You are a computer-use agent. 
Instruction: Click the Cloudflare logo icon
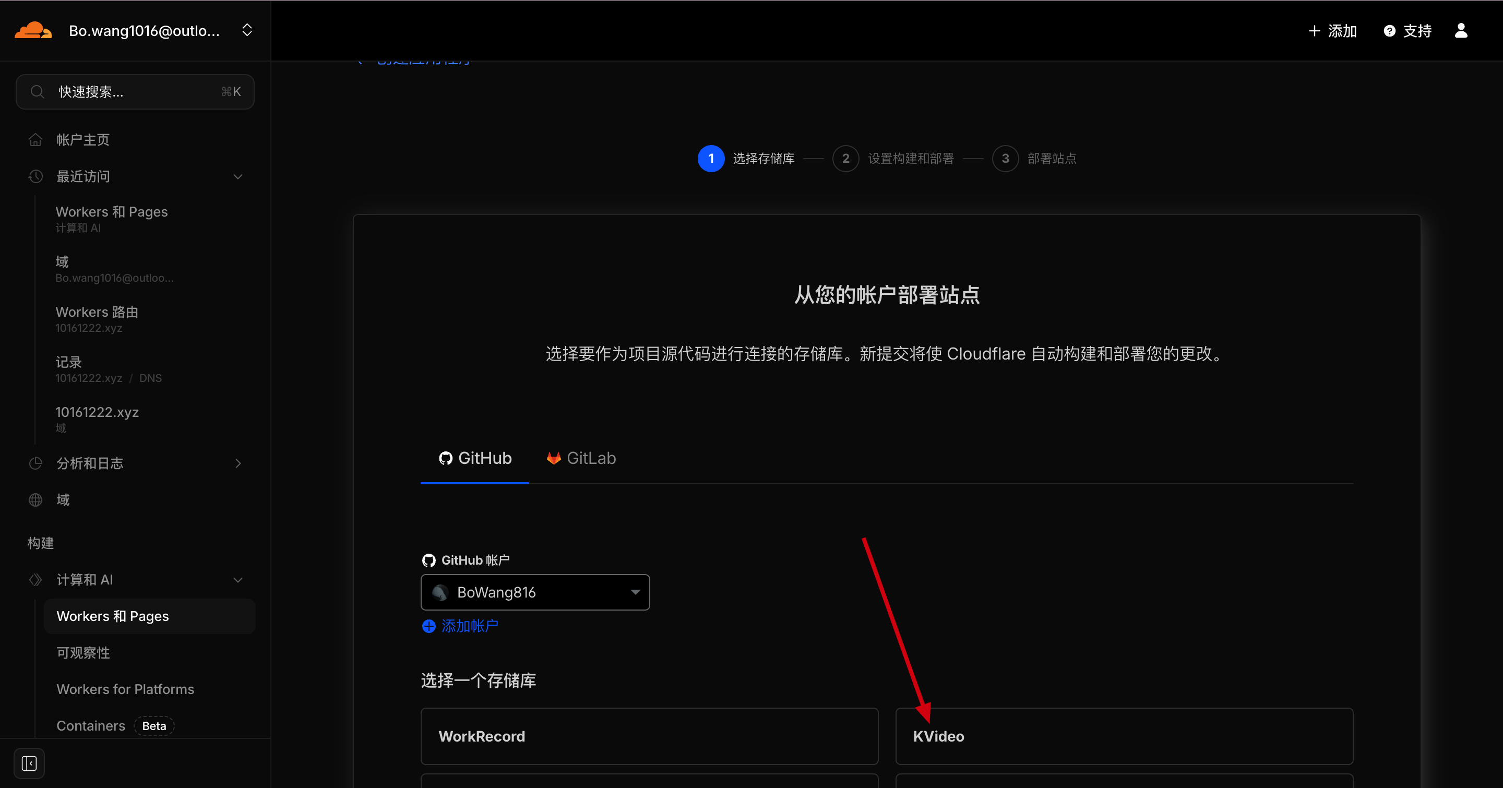point(33,30)
